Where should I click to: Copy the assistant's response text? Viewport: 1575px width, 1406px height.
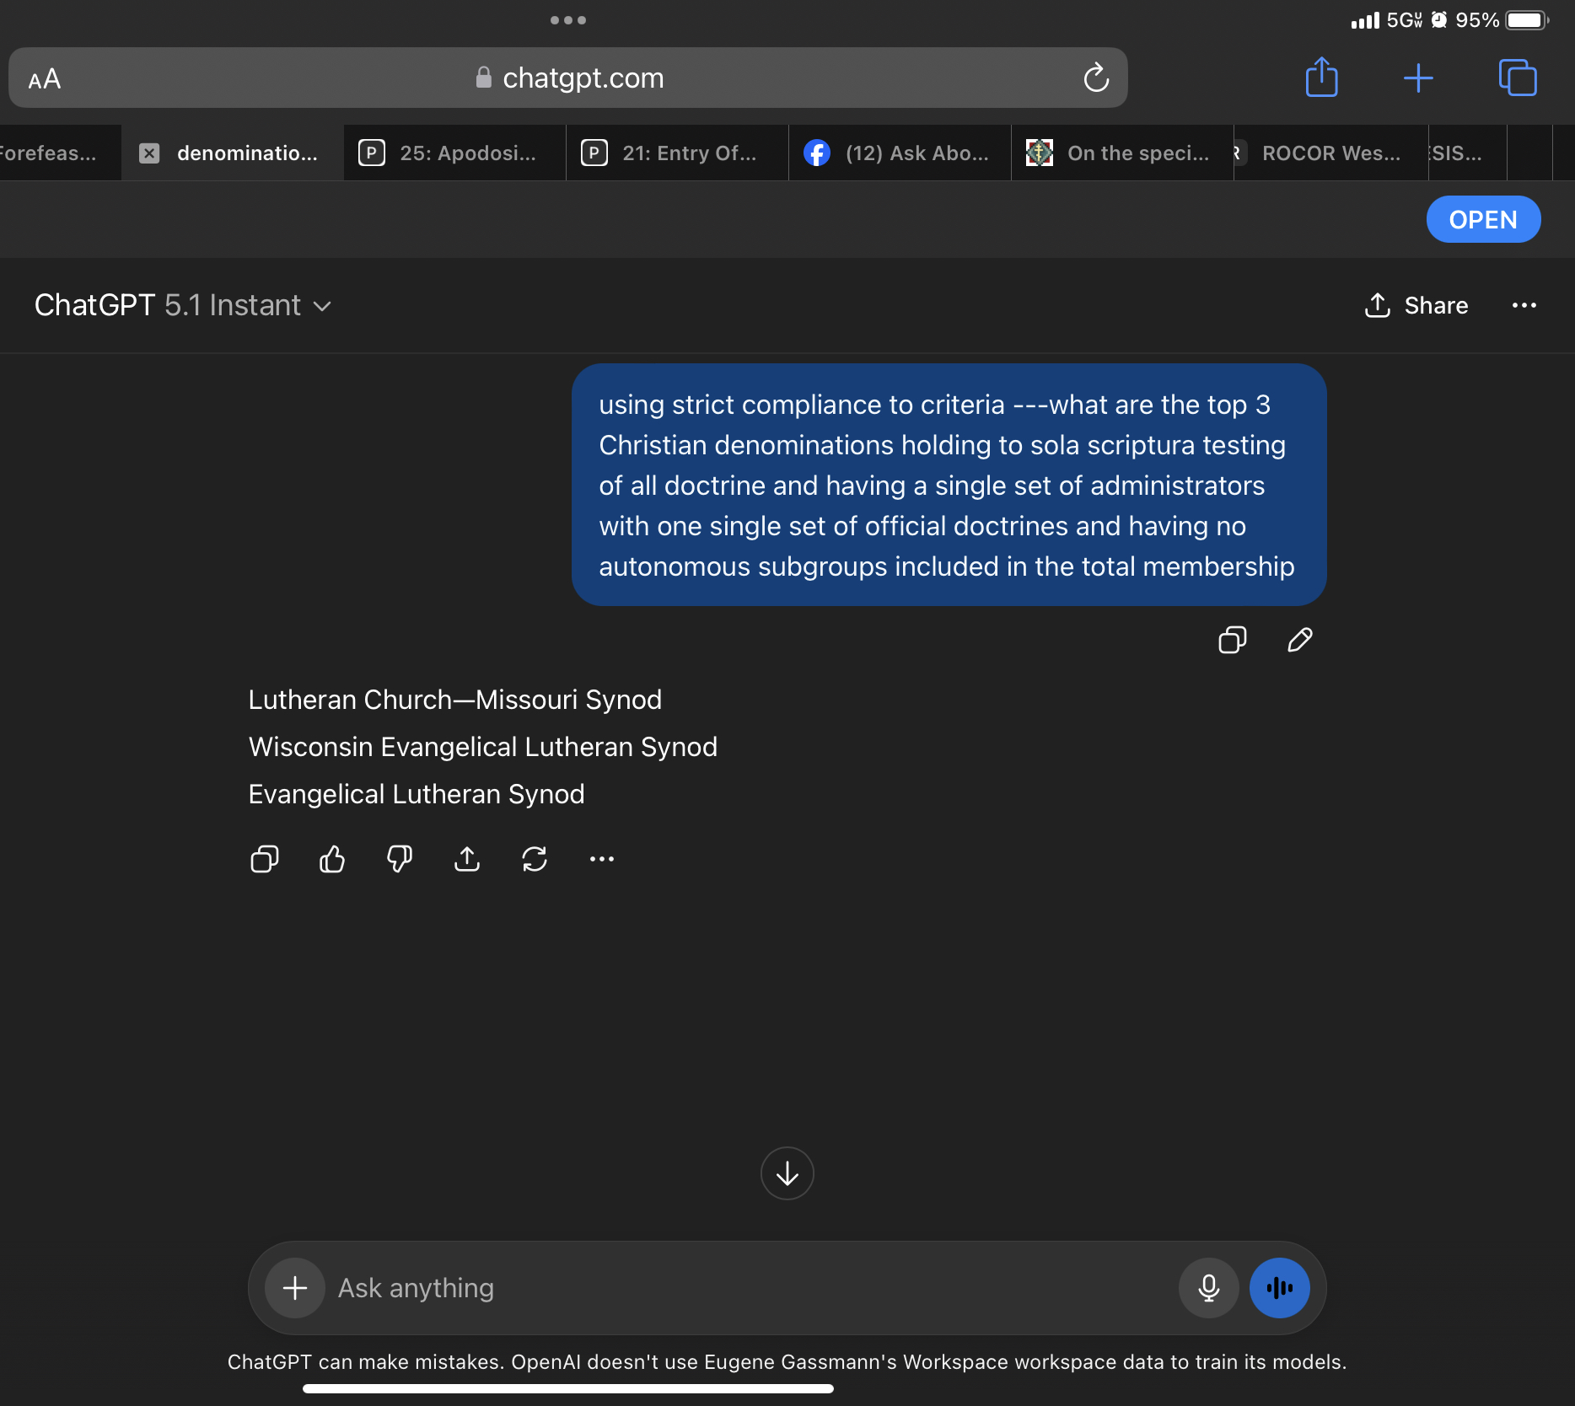(x=264, y=859)
